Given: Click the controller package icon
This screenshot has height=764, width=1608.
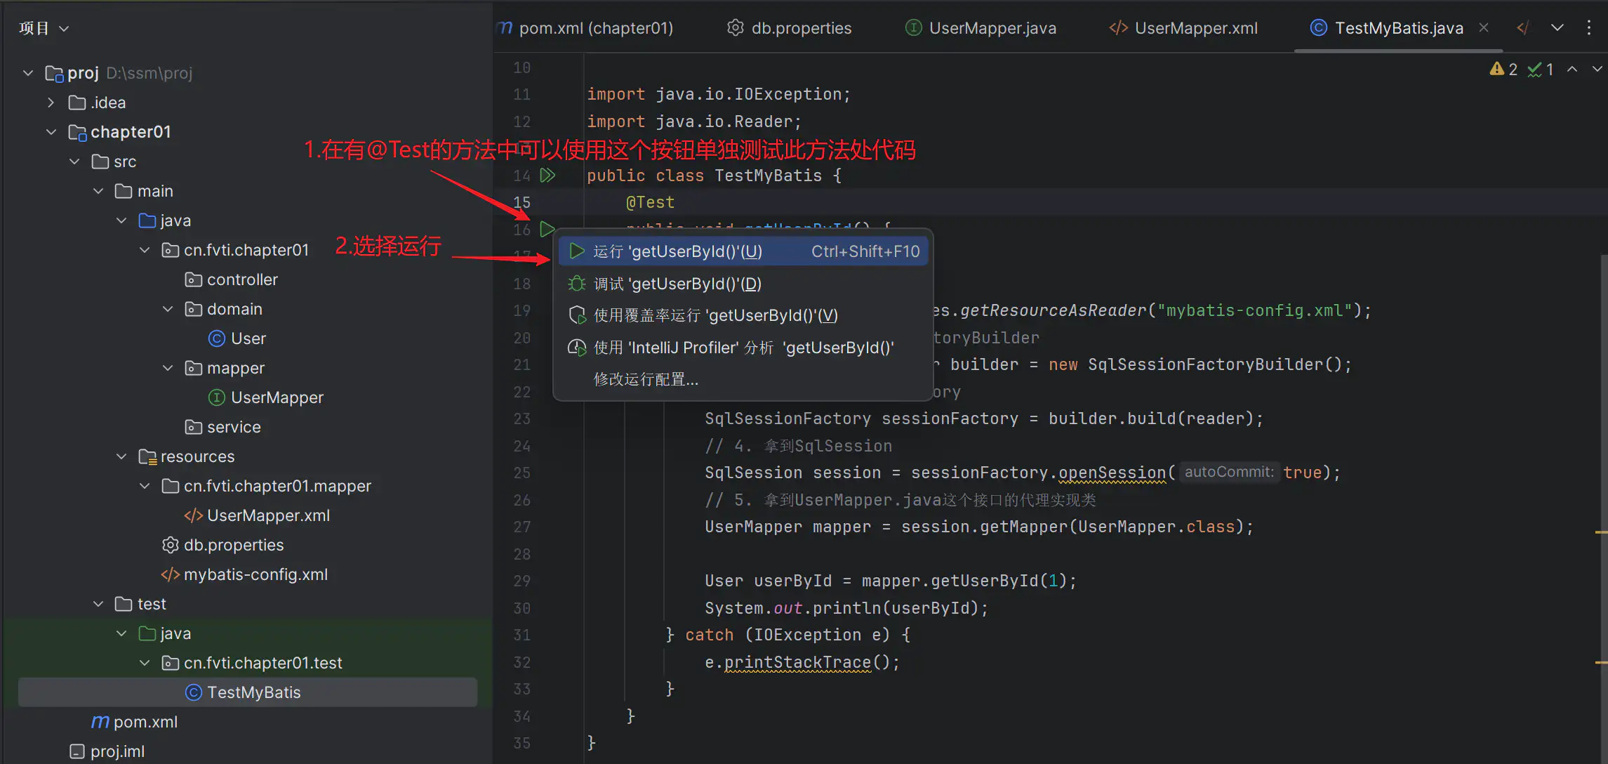Looking at the screenshot, I should click(194, 279).
